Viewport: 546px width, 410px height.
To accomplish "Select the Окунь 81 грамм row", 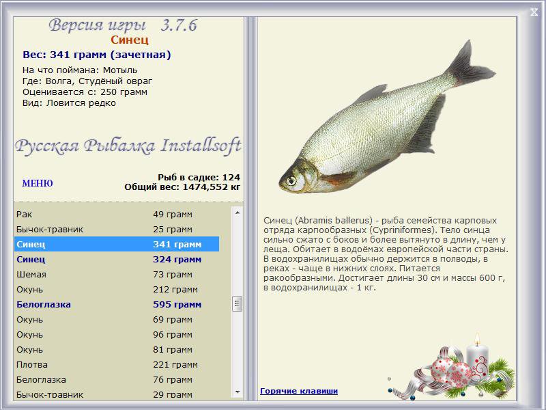I will click(x=117, y=349).
